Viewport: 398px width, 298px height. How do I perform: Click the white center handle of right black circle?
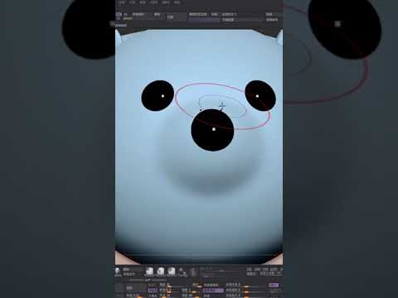[257, 96]
